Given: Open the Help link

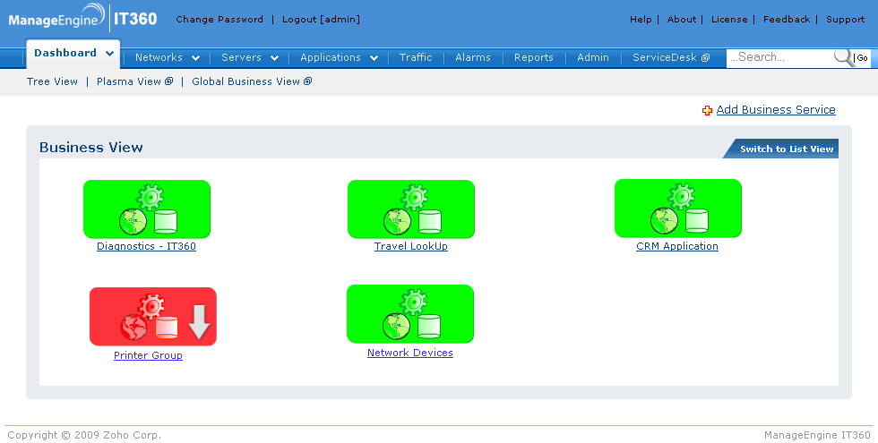Looking at the screenshot, I should tap(641, 20).
